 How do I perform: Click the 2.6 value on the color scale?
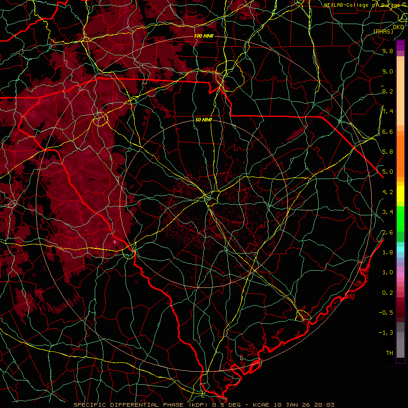[x=388, y=232]
